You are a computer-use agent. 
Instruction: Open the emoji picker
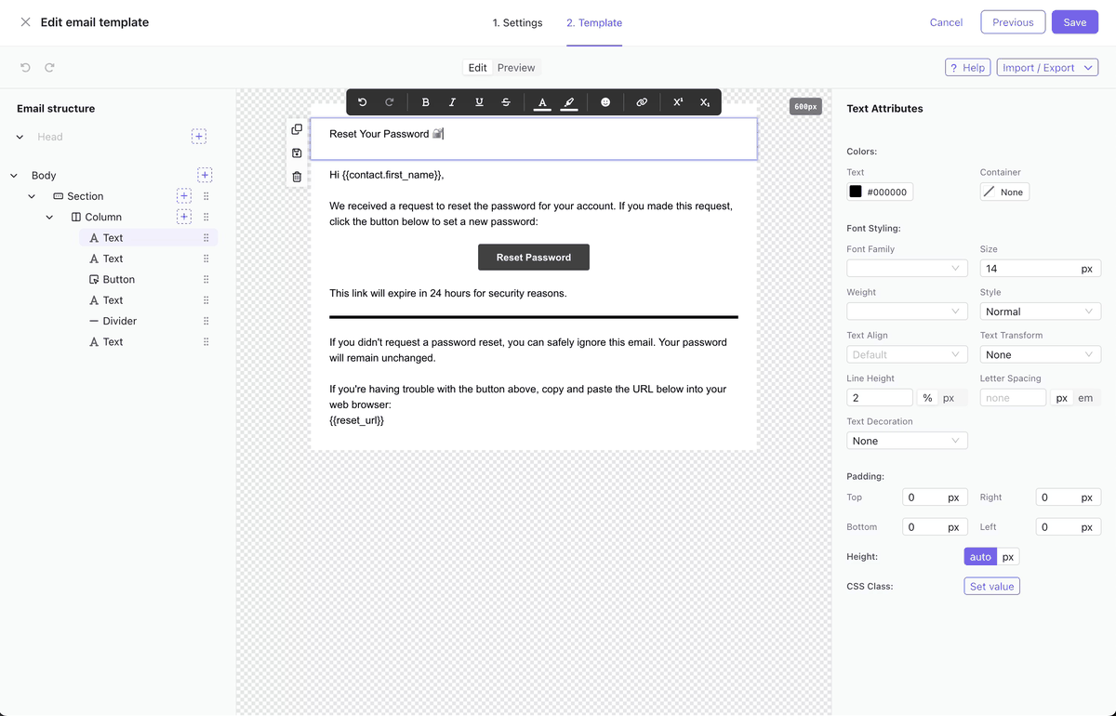coord(605,102)
